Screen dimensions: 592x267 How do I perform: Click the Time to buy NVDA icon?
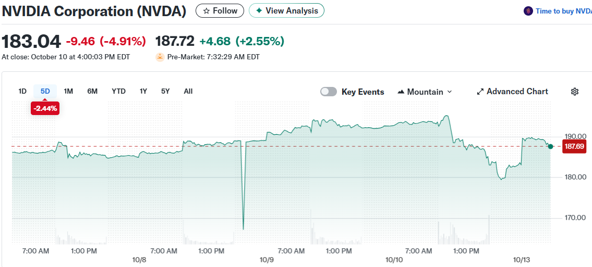point(528,11)
